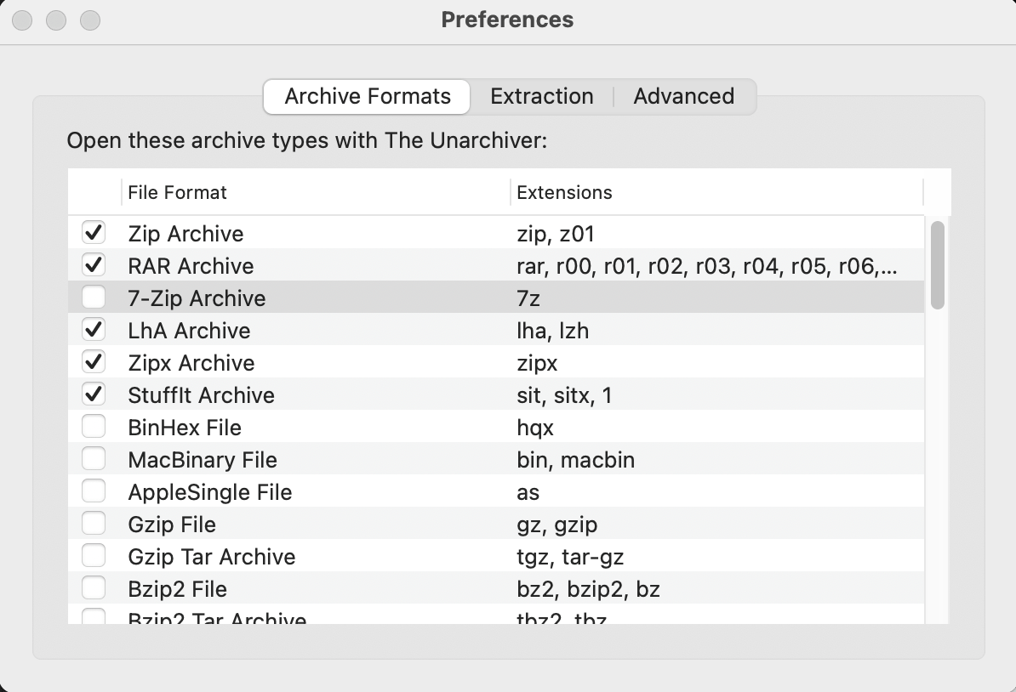Select the Archive Formats tab
1016x692 pixels.
(x=366, y=96)
